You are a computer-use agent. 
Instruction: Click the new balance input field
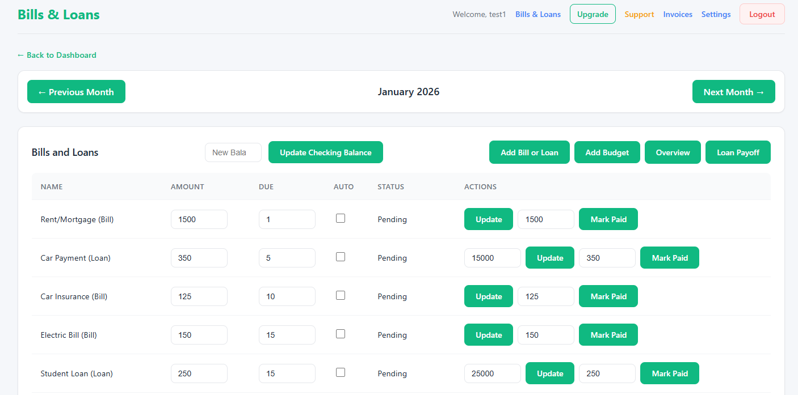coord(233,152)
